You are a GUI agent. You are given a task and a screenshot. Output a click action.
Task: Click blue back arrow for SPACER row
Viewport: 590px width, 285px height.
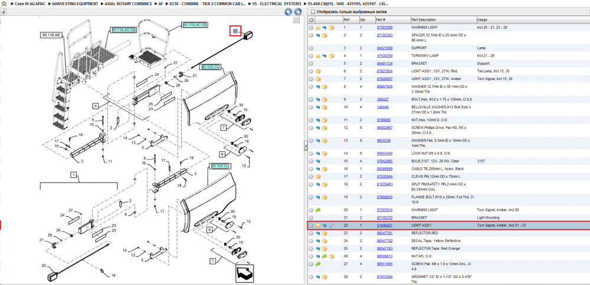click(x=318, y=35)
